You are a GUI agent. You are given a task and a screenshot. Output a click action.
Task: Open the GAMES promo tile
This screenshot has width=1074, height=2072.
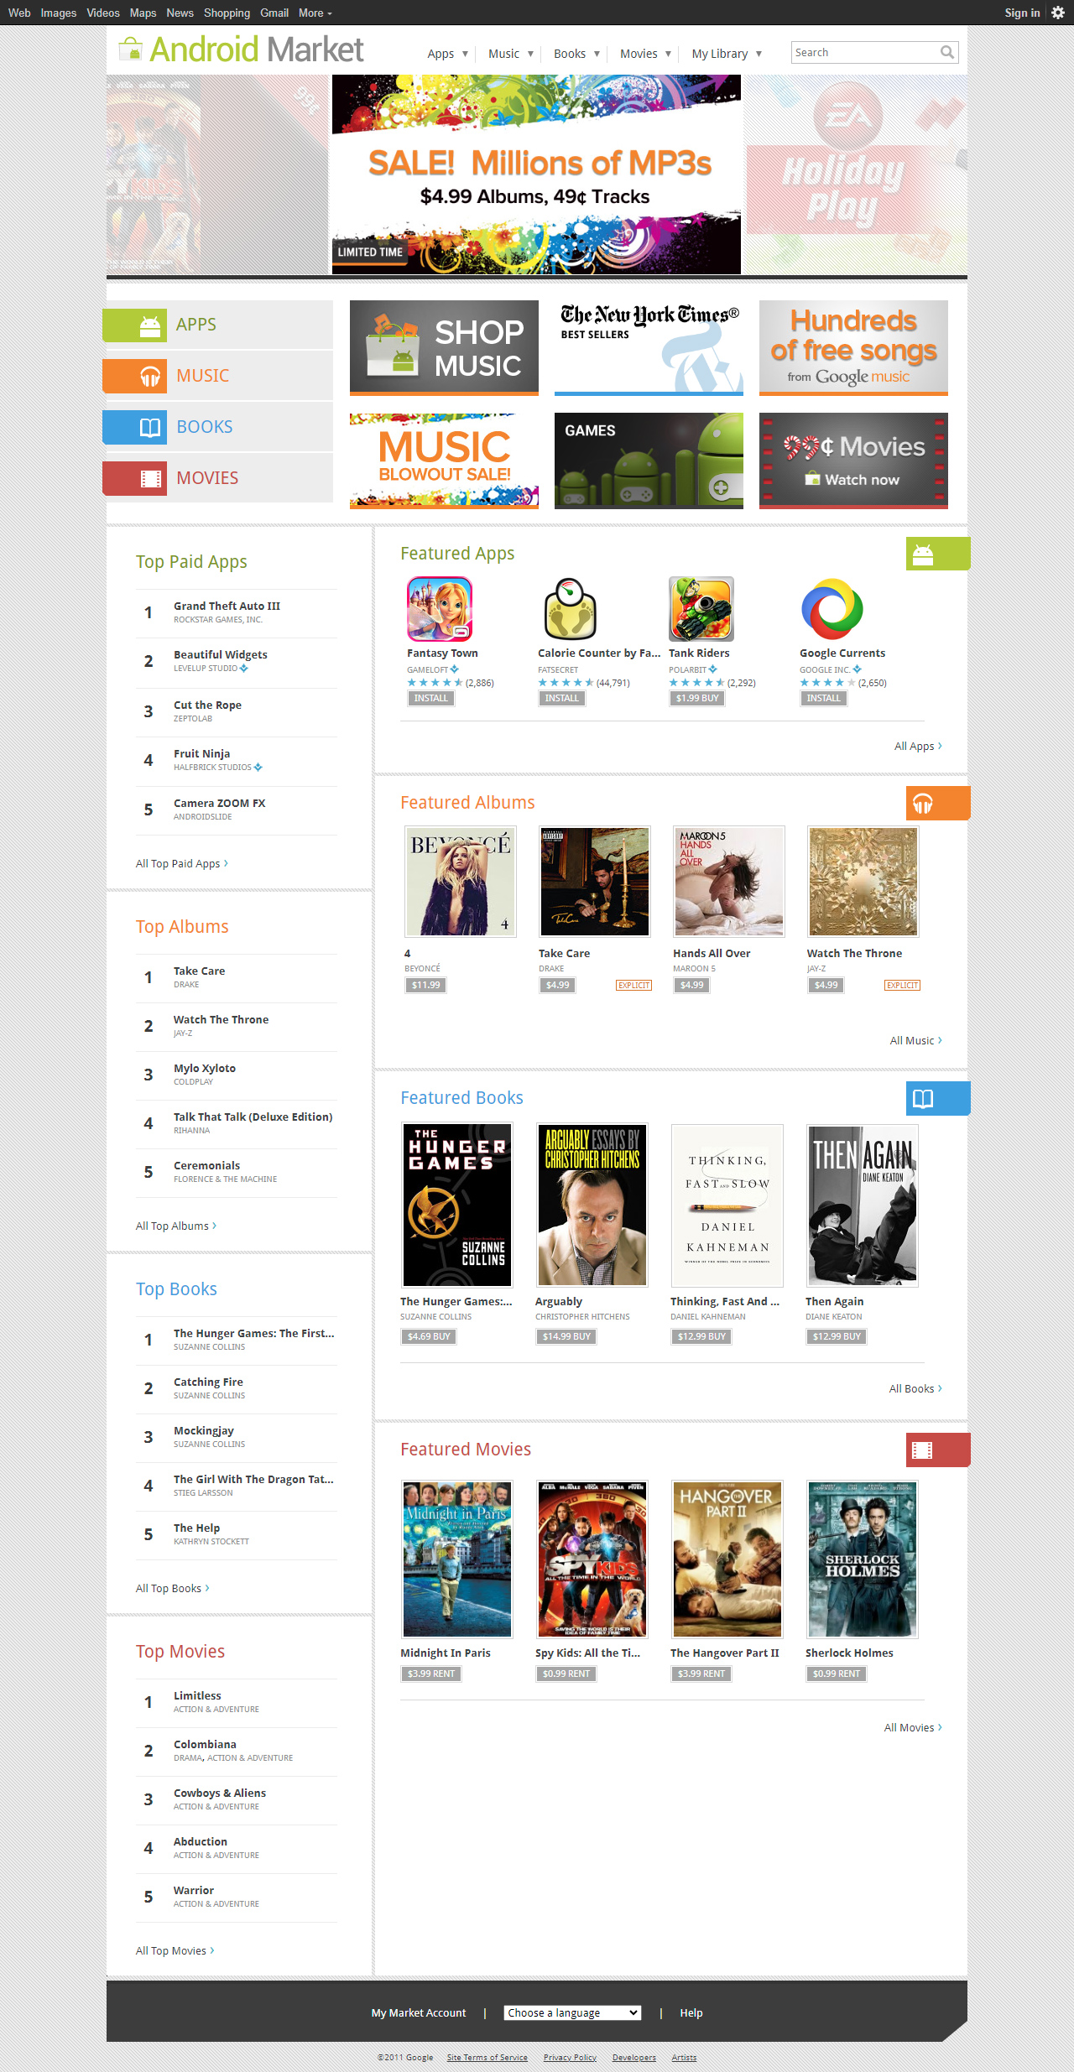(x=649, y=461)
